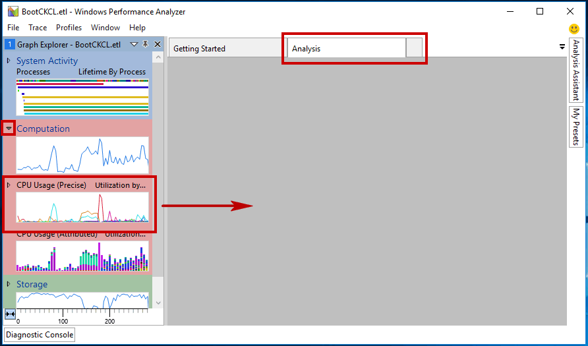This screenshot has width=588, height=346.
Task: Minimize the Windows Performance Analyzer window
Action: [510, 11]
